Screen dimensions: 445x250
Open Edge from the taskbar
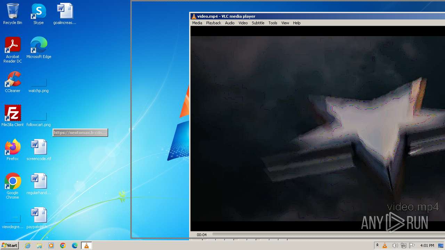[75, 245]
